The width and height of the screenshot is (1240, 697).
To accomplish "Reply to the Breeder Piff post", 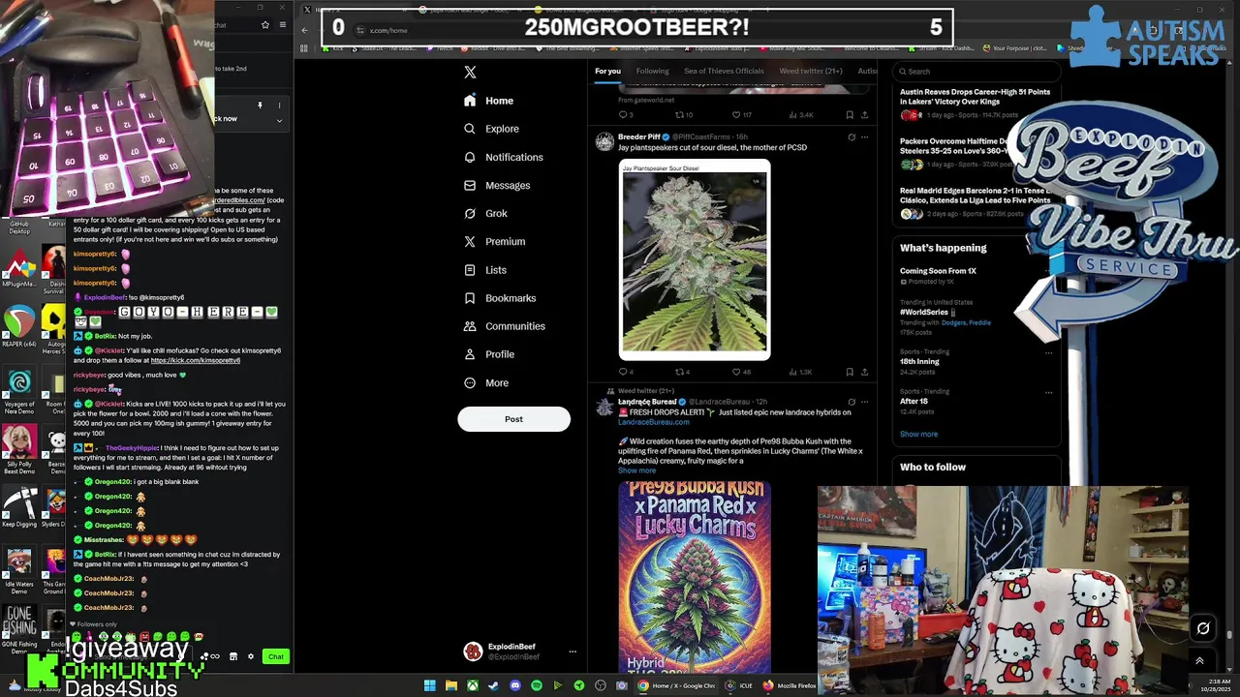I will [x=625, y=372].
